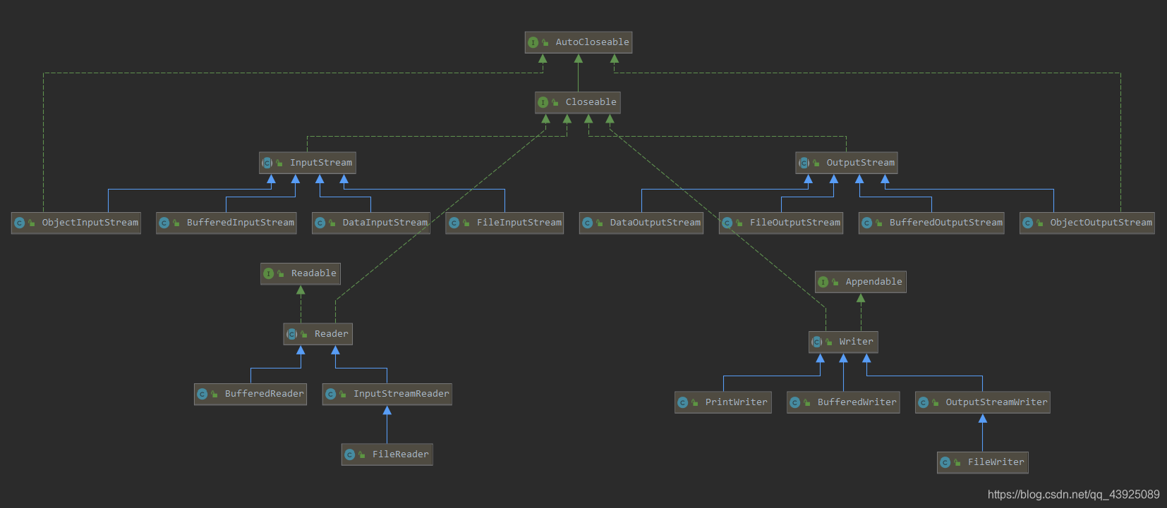Click the class icon beside FileOutputStream
This screenshot has height=508, width=1167.
pos(727,223)
